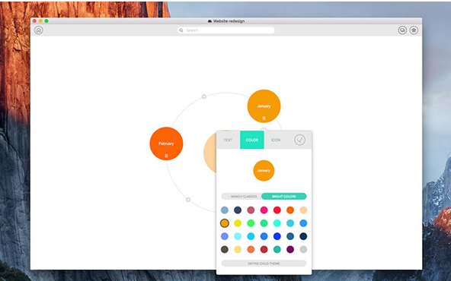Pick the pale steel-blue color swatch
This screenshot has height=281, width=451.
coord(225,210)
